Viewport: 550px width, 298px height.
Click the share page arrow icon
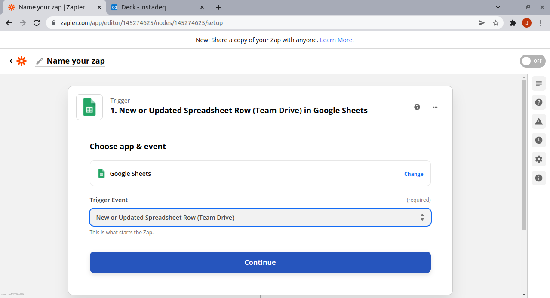482,23
